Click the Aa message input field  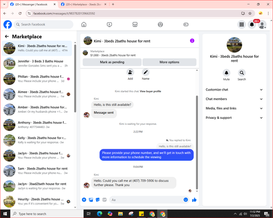coord(146,200)
